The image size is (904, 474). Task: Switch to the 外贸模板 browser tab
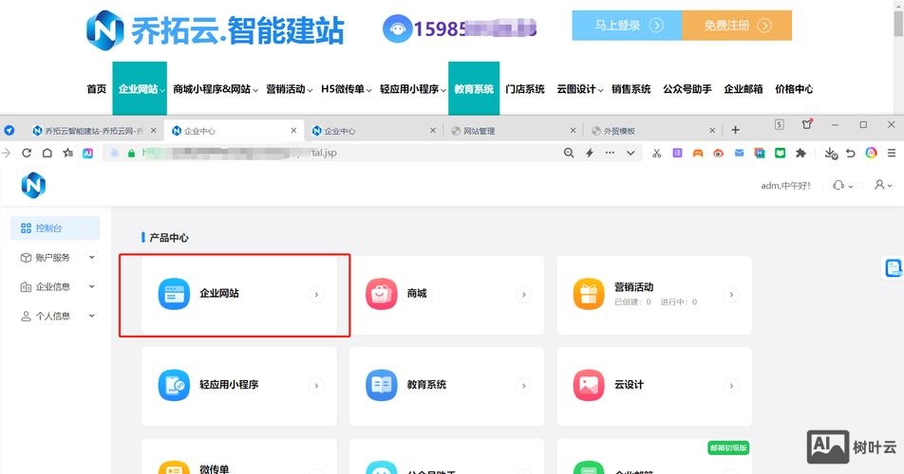coord(652,131)
